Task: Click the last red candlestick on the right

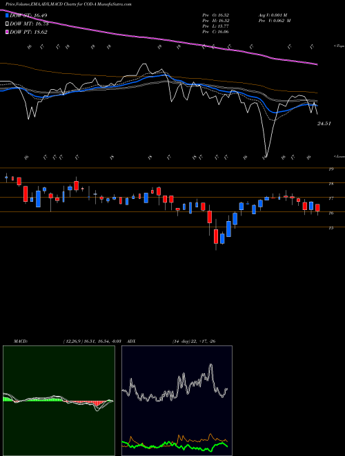Action: [x=317, y=207]
